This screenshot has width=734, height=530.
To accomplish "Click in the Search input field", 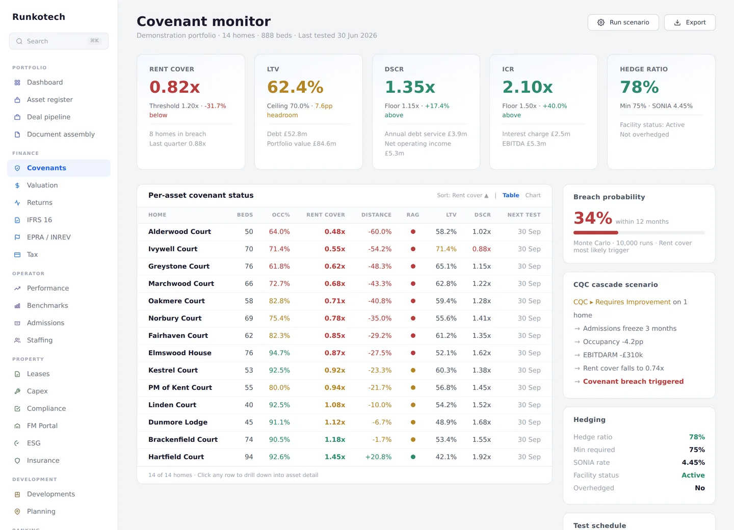I will coord(59,41).
